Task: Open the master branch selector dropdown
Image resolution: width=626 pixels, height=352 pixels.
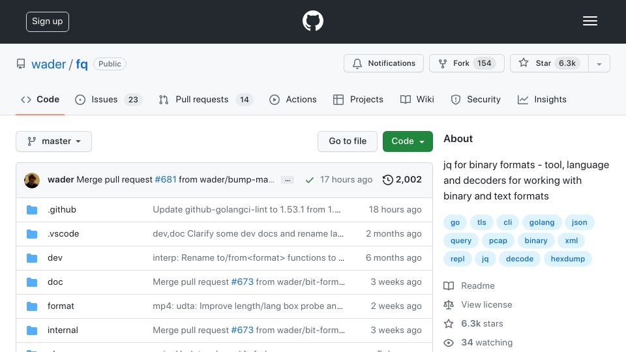Action: (54, 141)
